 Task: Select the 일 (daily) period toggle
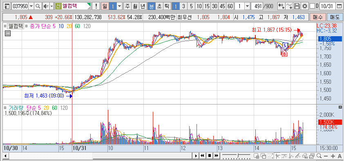click(105, 6)
